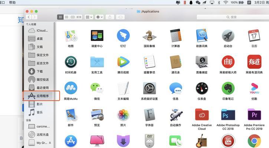269x148 pixels.
Task: Click the Bluetooth menu bar icon
Action: pyautogui.click(x=219, y=2)
